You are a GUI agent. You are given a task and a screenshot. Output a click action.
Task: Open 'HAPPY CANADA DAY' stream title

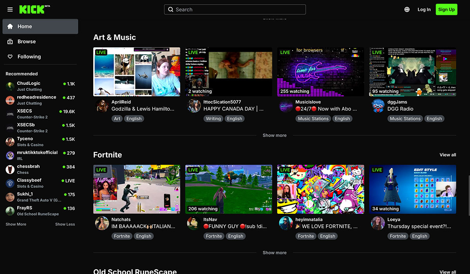pyautogui.click(x=233, y=109)
